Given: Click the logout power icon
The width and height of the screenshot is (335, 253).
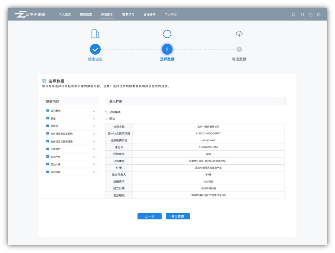Looking at the screenshot, I should coord(319,14).
